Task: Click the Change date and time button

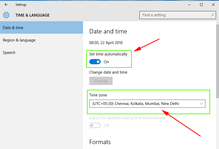Action: (101, 81)
